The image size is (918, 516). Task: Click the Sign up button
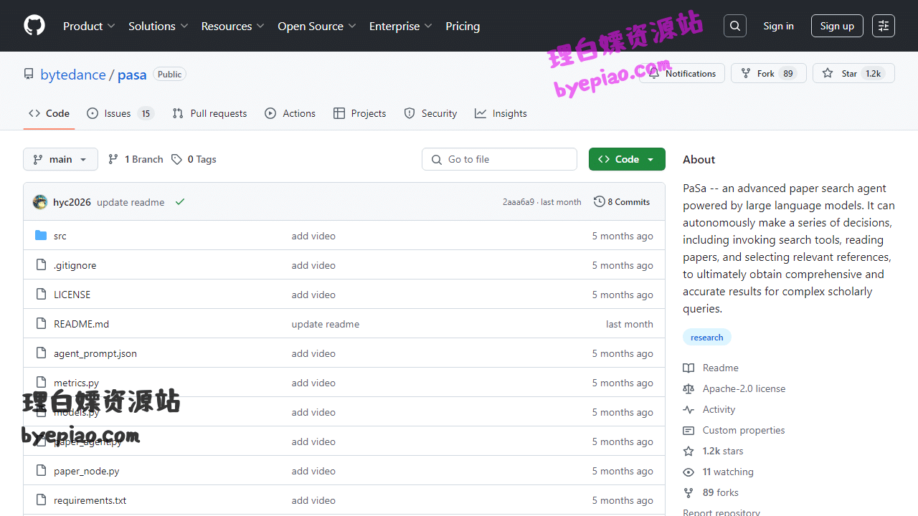click(837, 26)
